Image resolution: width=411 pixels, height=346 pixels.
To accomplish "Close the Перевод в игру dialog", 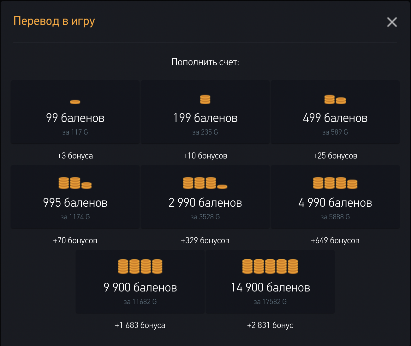I will pos(392,22).
